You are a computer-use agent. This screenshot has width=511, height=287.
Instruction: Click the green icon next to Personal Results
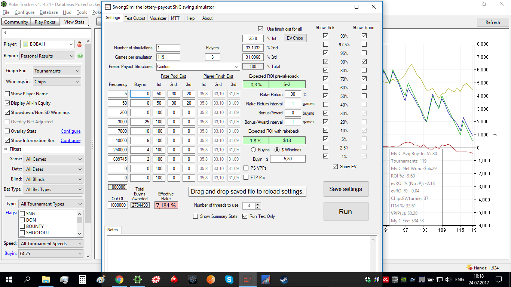(80, 56)
